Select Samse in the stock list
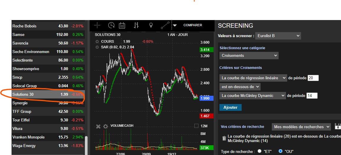This screenshot has height=155, width=341. [48, 34]
